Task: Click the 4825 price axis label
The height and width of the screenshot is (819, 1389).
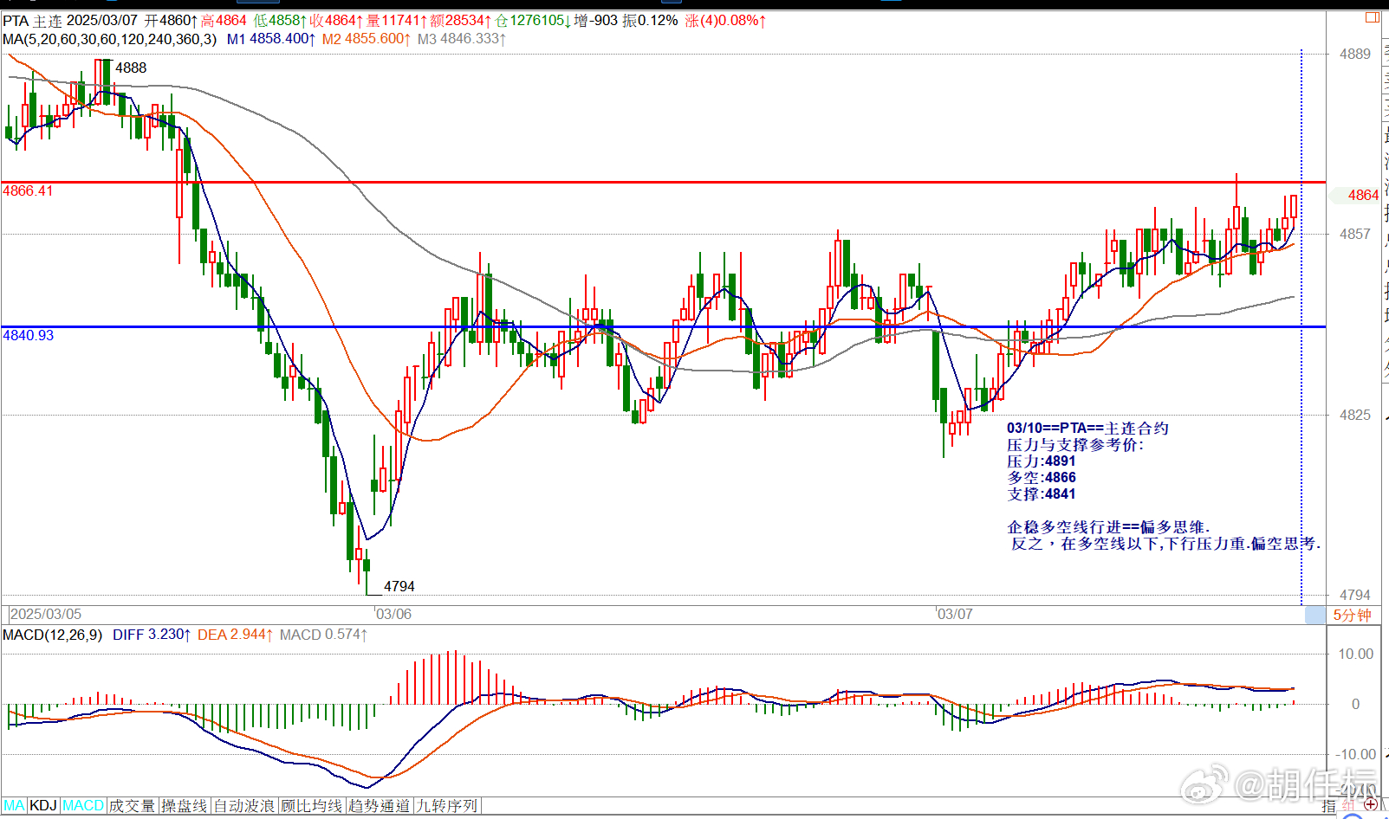Action: pos(1355,415)
